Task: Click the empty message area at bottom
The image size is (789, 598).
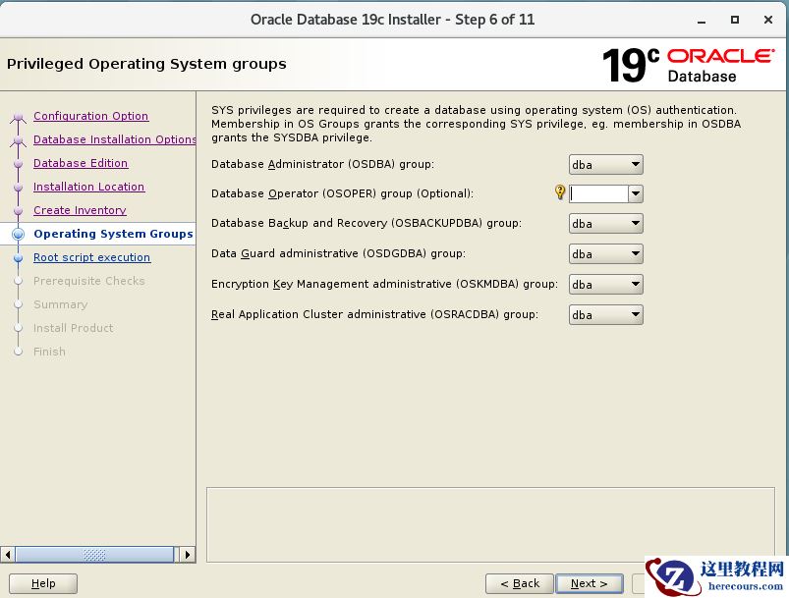Action: tap(490, 524)
